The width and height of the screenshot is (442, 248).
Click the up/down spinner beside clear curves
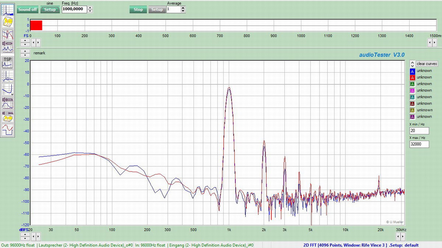(x=413, y=64)
